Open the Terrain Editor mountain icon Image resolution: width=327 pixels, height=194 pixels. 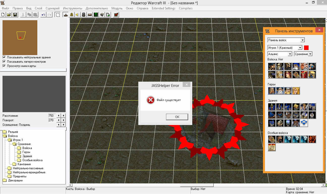click(65, 15)
